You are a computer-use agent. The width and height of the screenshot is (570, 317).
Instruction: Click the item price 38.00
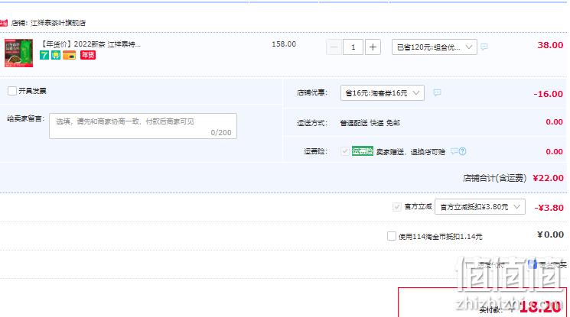[550, 45]
